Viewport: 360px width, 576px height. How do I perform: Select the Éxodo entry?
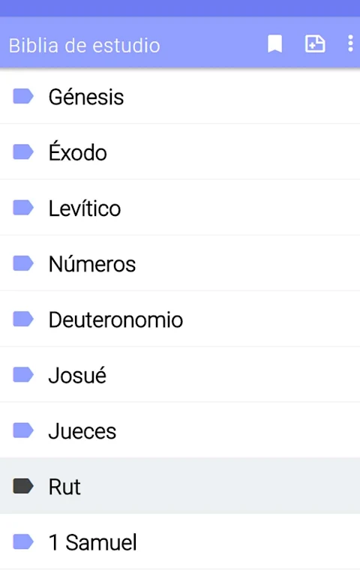point(180,151)
